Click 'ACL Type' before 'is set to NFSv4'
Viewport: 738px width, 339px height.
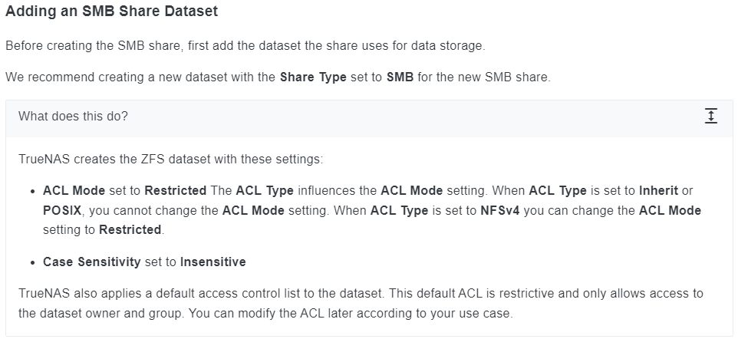399,210
